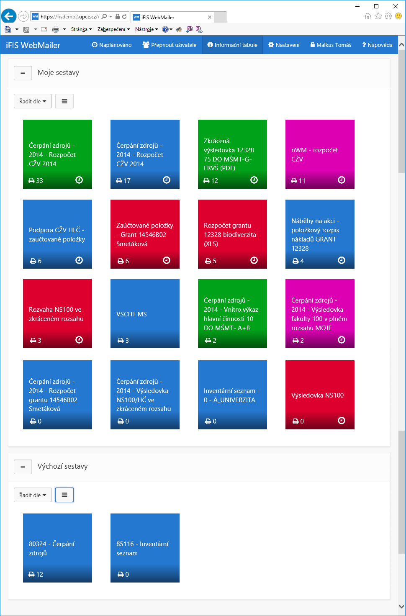Click the page scrollbar up arrow
The width and height of the screenshot is (406, 616).
(x=401, y=44)
